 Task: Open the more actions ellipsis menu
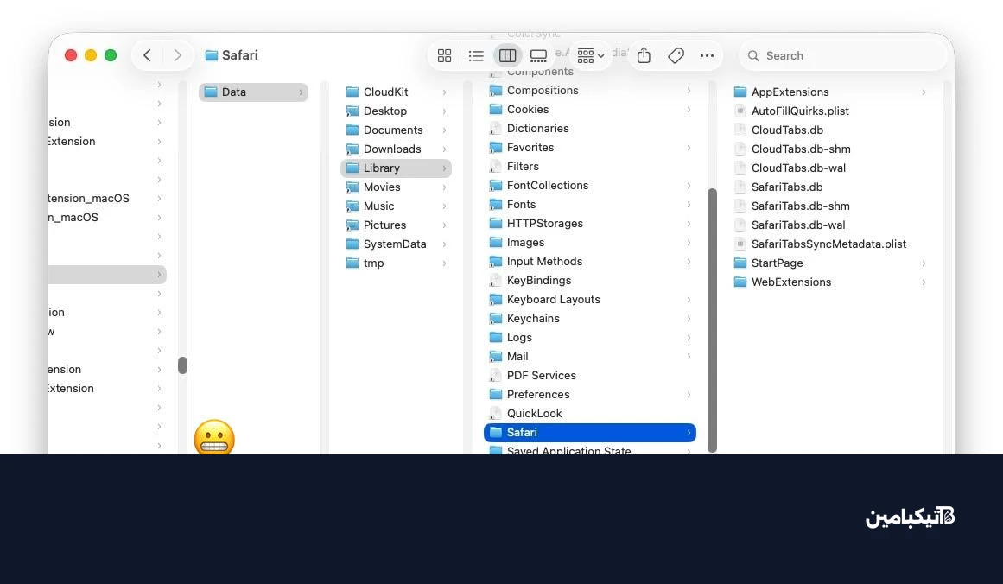tap(707, 55)
